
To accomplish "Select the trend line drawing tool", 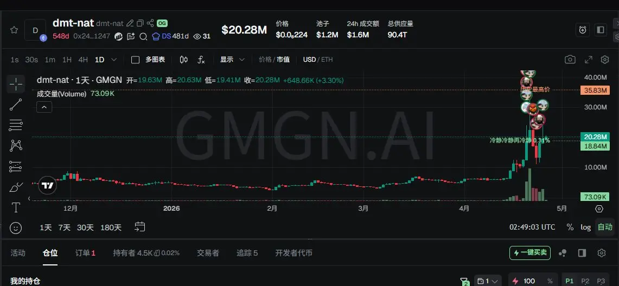I will pyautogui.click(x=16, y=105).
